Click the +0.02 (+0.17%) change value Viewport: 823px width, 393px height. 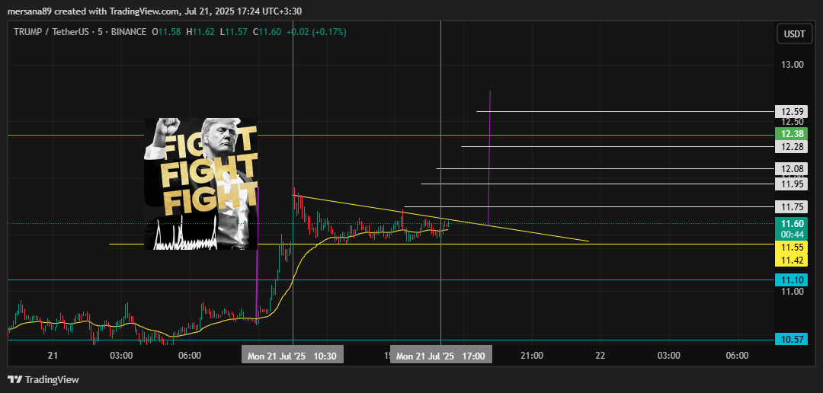(x=315, y=32)
